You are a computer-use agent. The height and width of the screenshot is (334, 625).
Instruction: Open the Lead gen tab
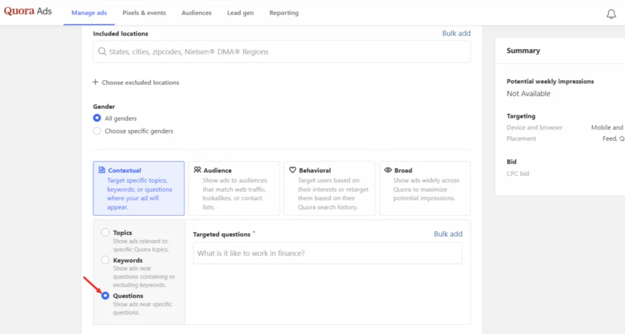point(240,13)
